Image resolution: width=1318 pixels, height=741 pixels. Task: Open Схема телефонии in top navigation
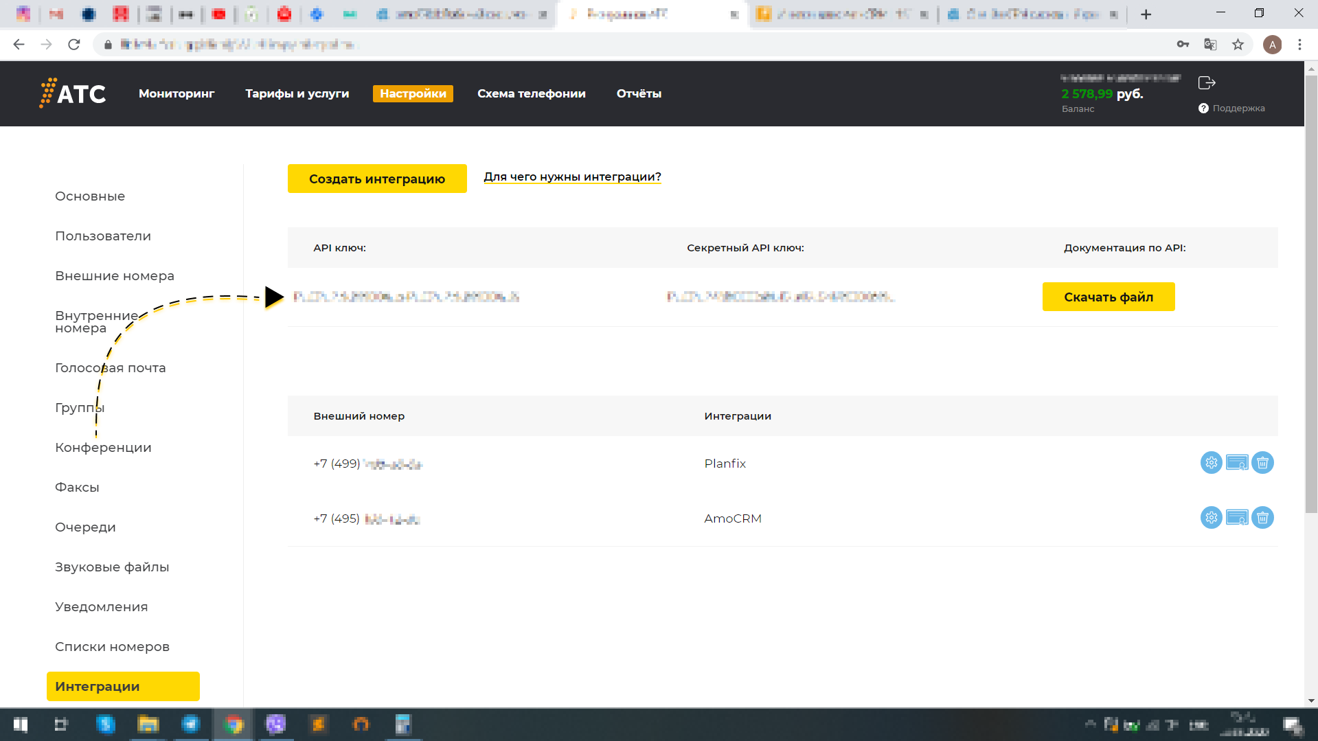[531, 93]
